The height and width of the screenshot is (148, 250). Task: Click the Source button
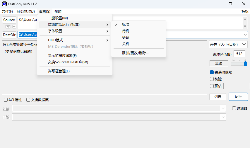coord(9,20)
